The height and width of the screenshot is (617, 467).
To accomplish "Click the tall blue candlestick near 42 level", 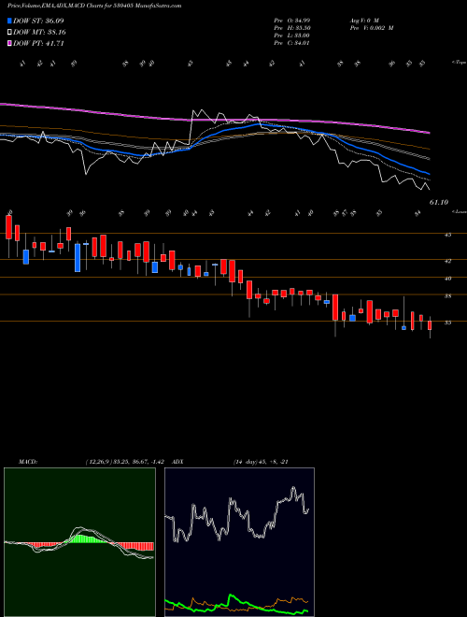I will pyautogui.click(x=78, y=257).
